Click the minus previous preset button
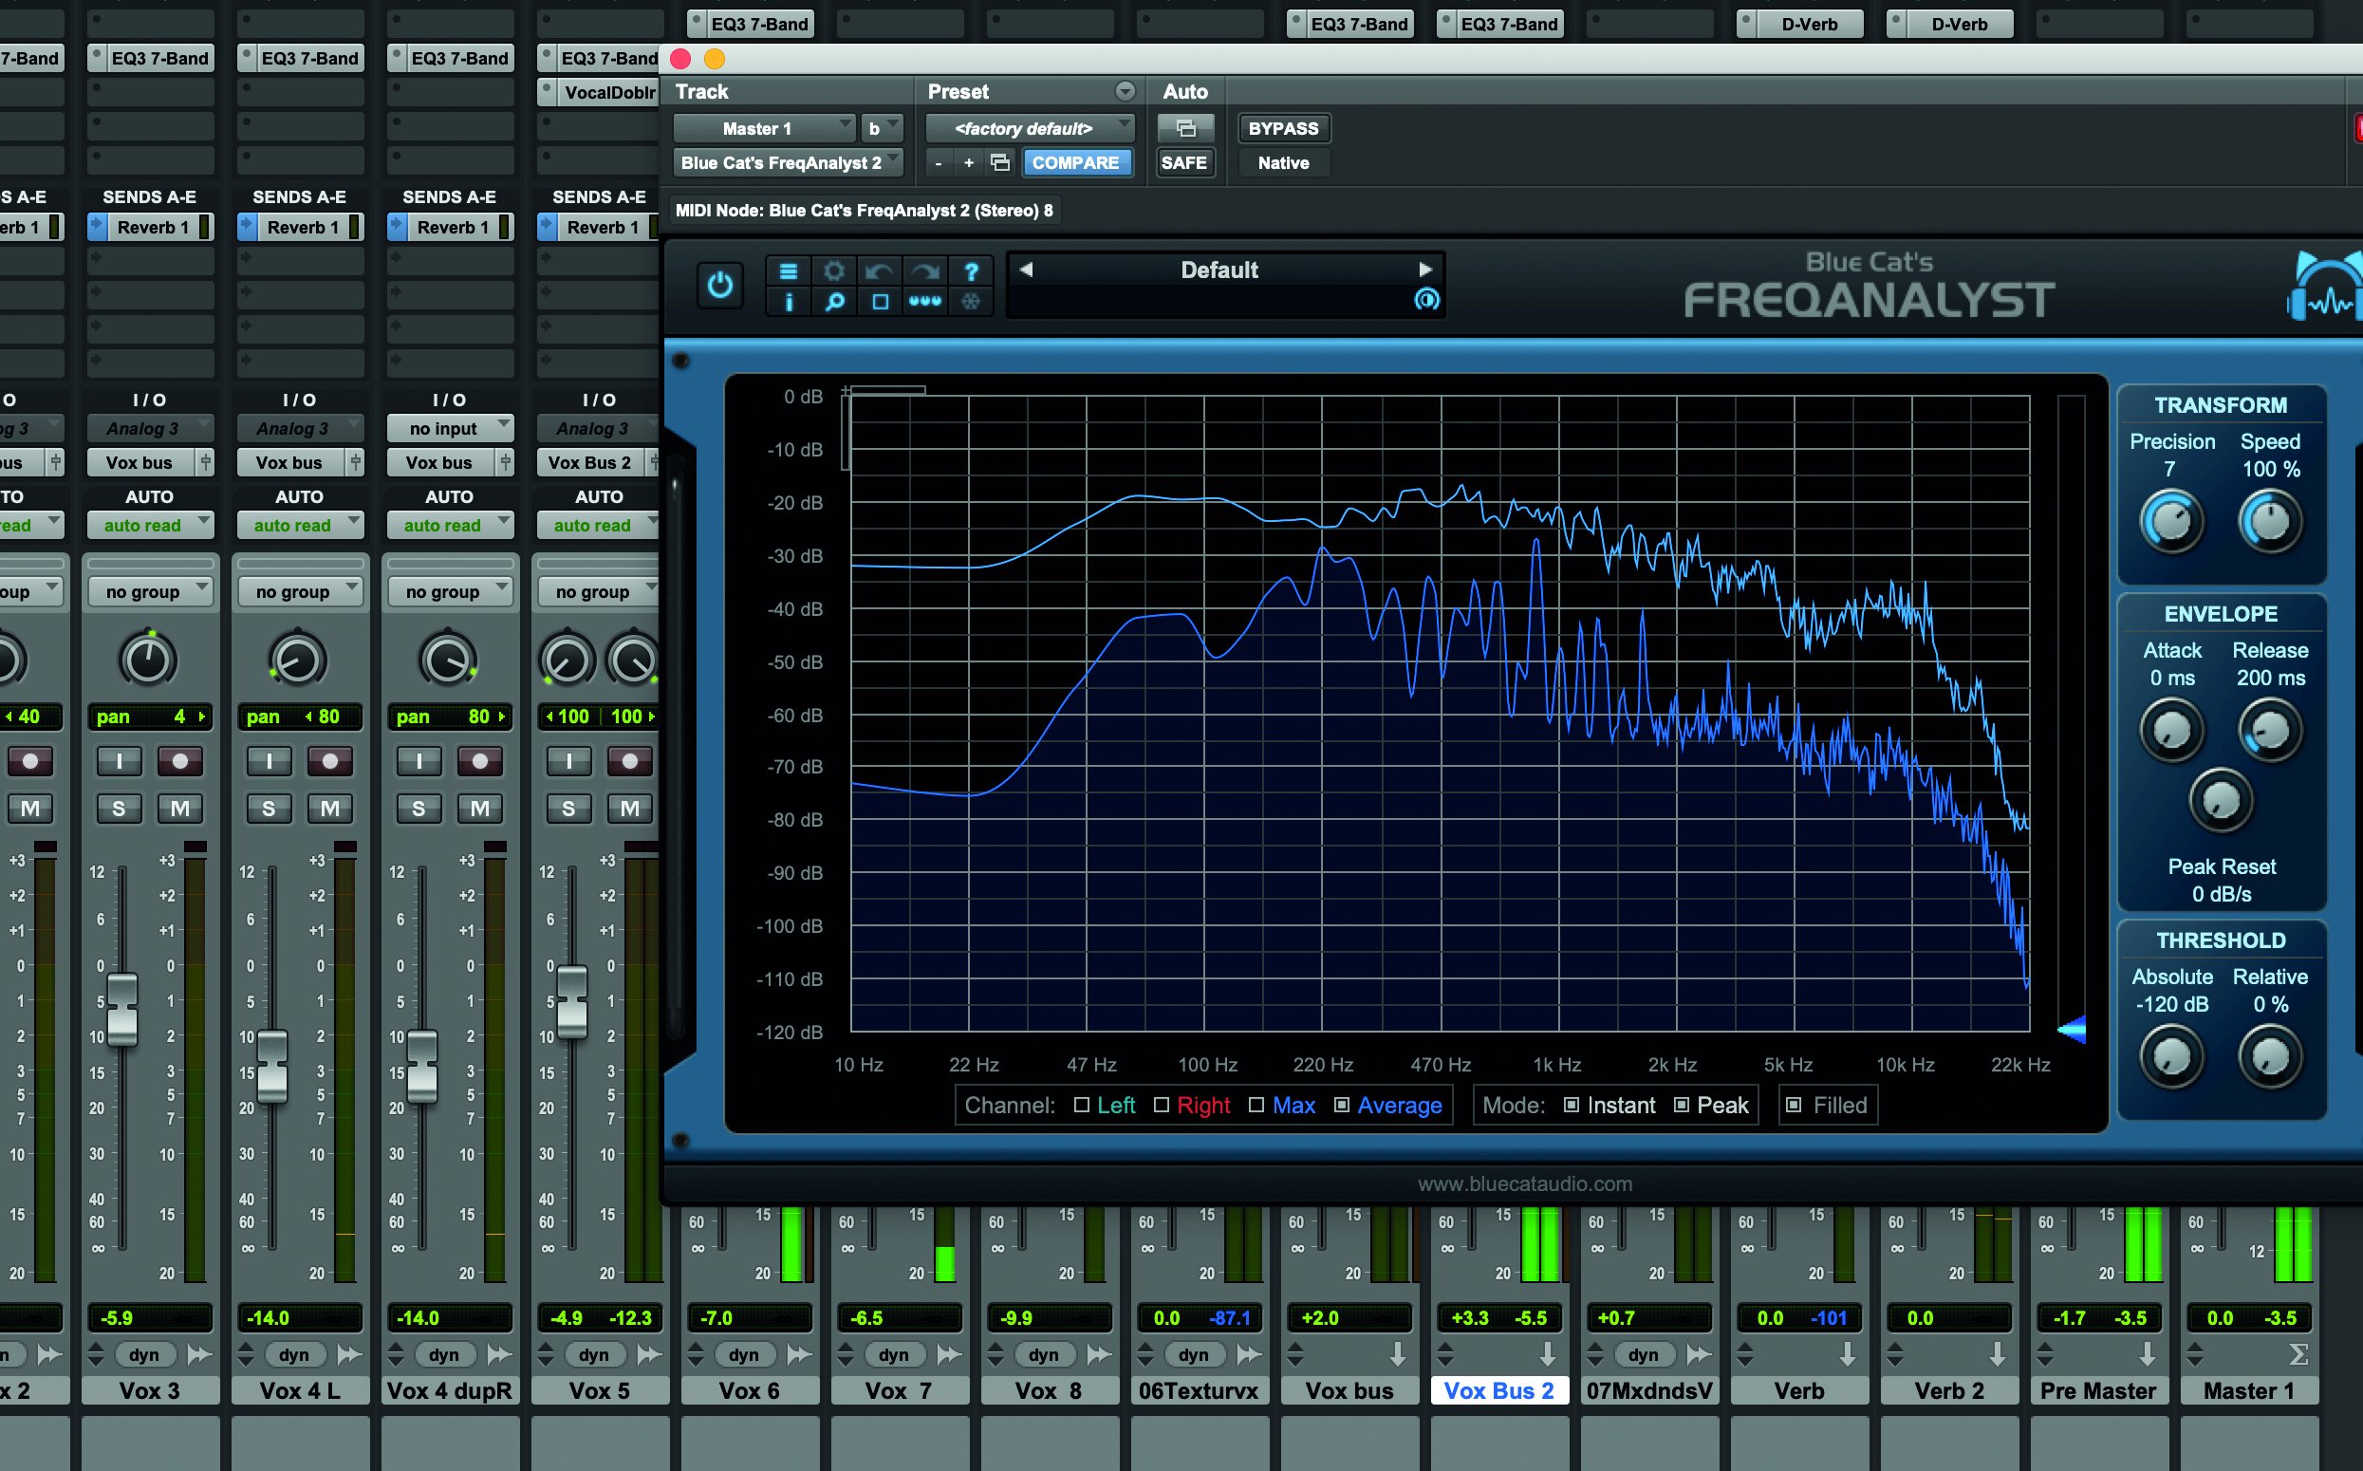Viewport: 2363px width, 1471px height. click(x=938, y=162)
